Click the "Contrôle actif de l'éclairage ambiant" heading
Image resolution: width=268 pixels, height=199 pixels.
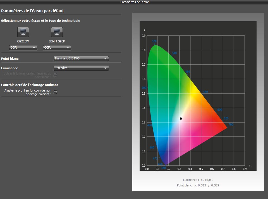pyautogui.click(x=30, y=85)
